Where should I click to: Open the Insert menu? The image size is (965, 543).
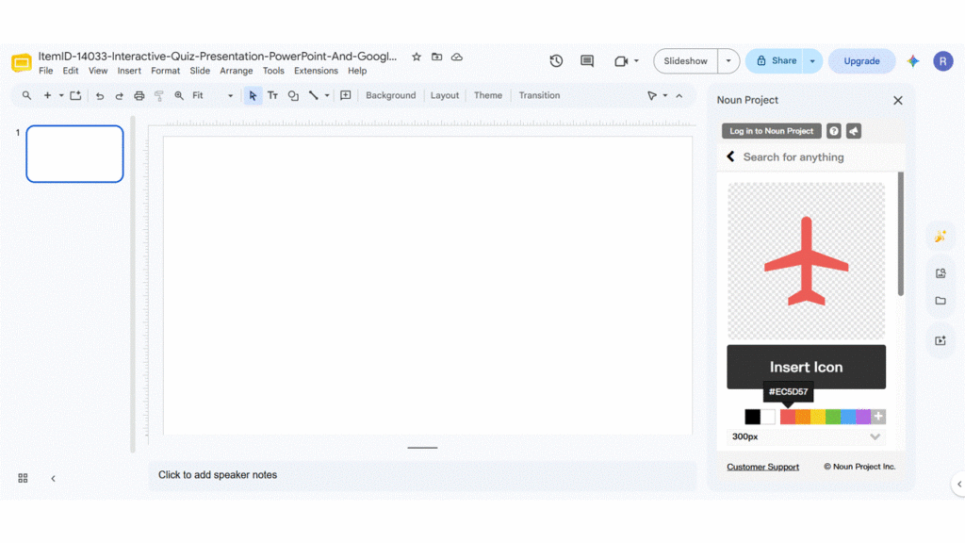click(x=129, y=71)
